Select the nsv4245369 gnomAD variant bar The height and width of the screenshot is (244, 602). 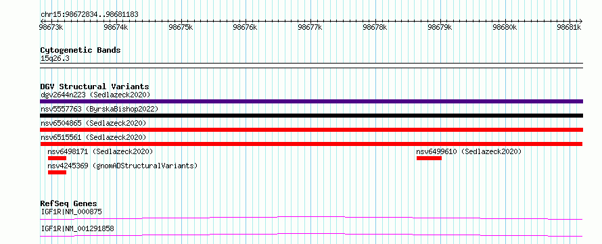57,172
